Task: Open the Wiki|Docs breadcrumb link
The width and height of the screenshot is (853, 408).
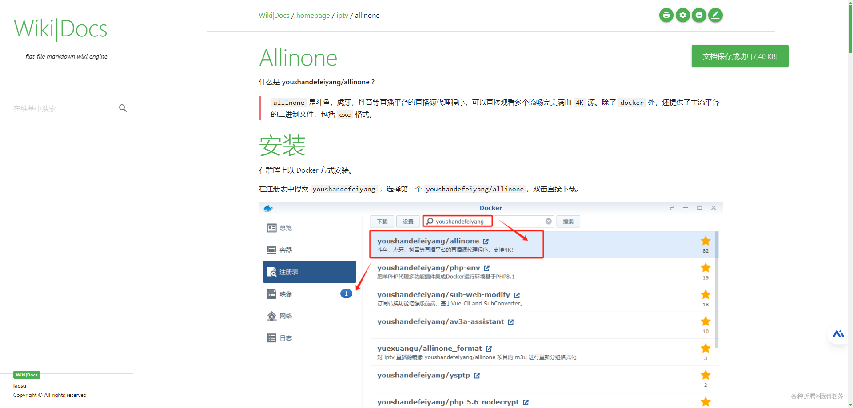Action: click(274, 15)
